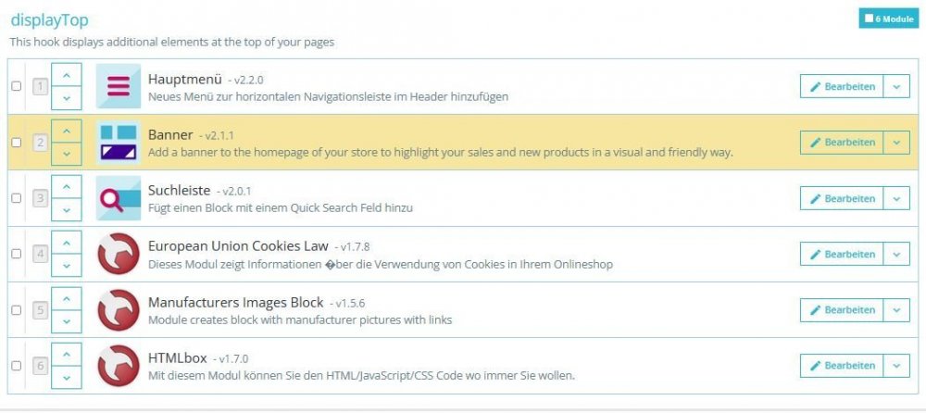This screenshot has width=926, height=413.
Task: Move Hauptmenü module down one position
Action: click(66, 97)
